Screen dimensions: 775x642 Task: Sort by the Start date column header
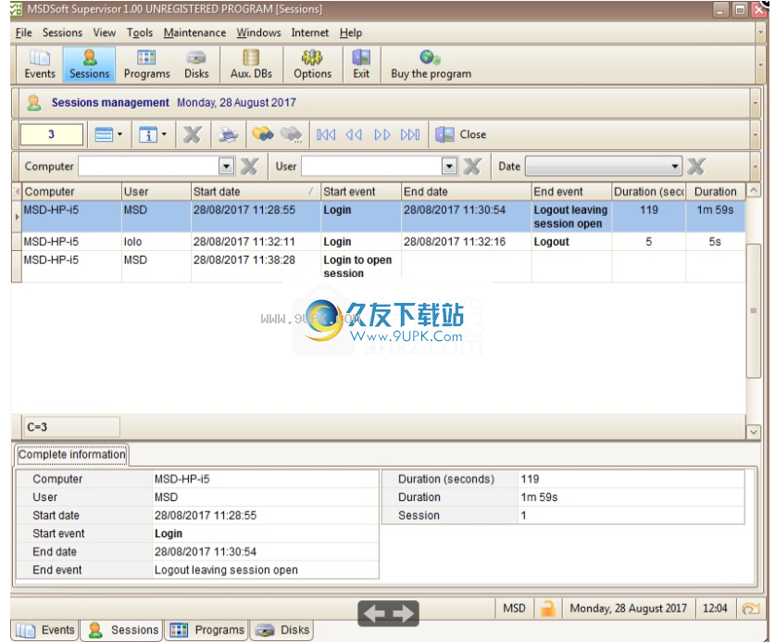tap(256, 192)
